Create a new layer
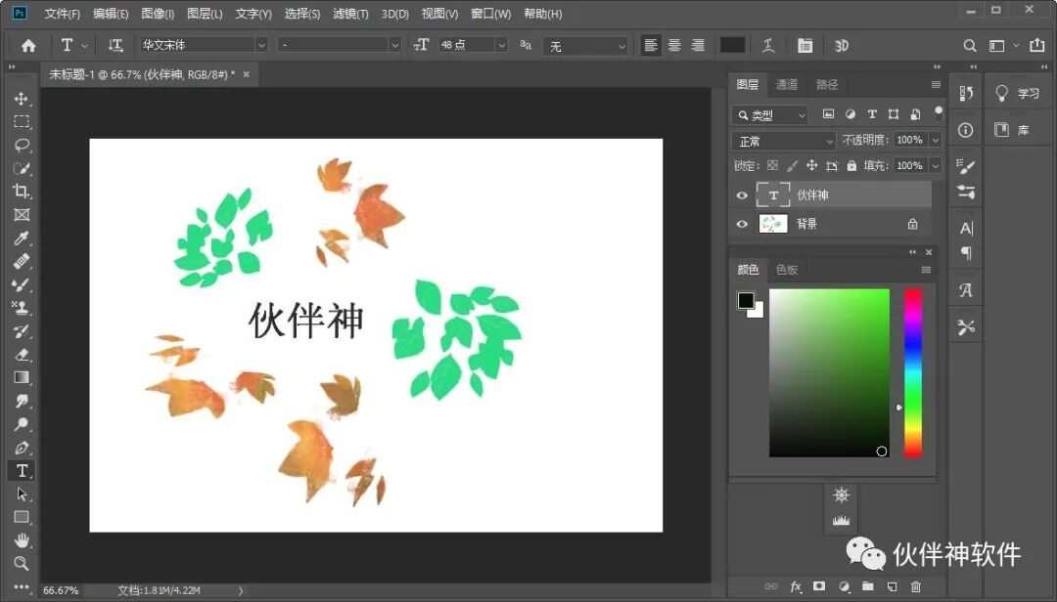This screenshot has width=1057, height=602. (x=891, y=587)
